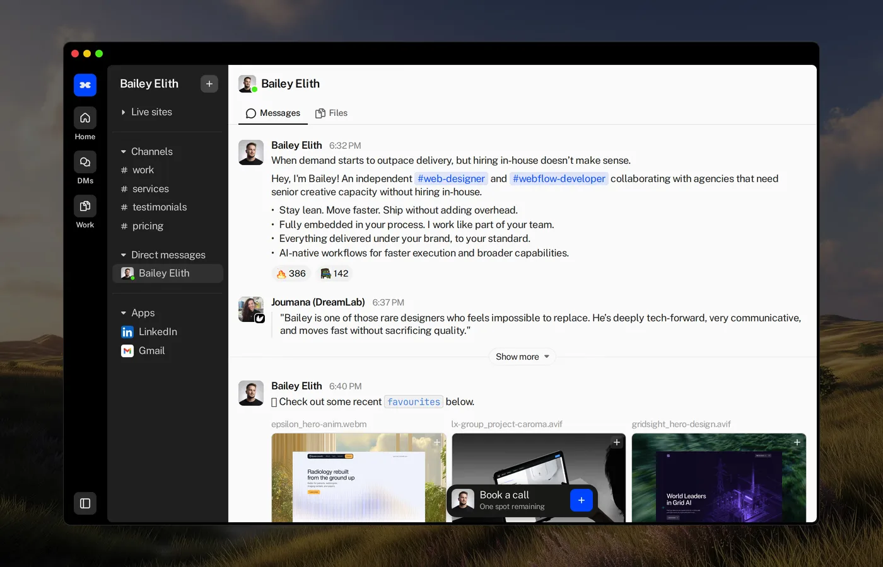Click Bailey Elith avatar in Direct messages

tap(127, 273)
